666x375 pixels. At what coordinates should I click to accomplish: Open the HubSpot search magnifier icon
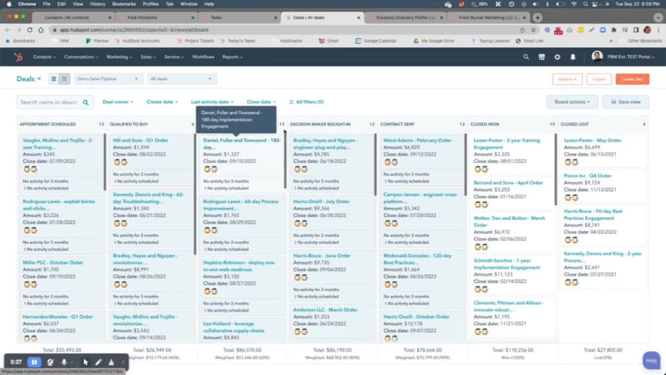coord(526,57)
